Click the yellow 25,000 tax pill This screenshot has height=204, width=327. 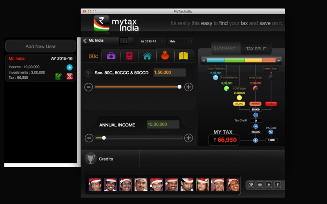click(239, 104)
